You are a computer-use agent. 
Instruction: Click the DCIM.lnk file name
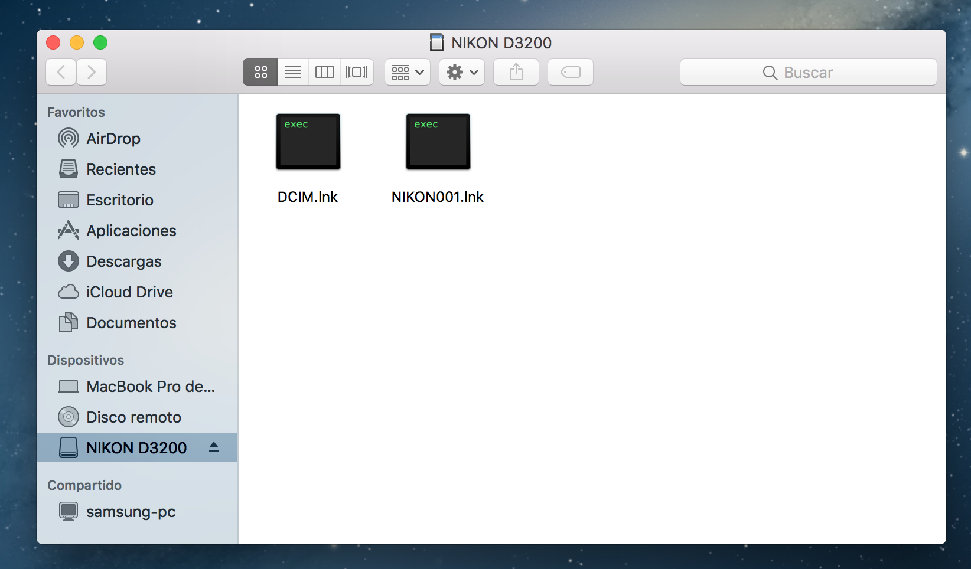point(308,197)
